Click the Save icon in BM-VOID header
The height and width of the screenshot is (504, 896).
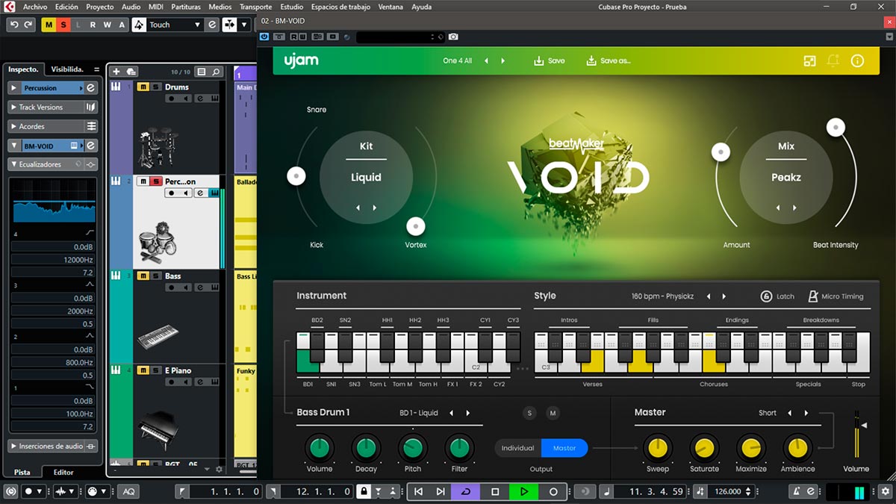[x=539, y=60]
